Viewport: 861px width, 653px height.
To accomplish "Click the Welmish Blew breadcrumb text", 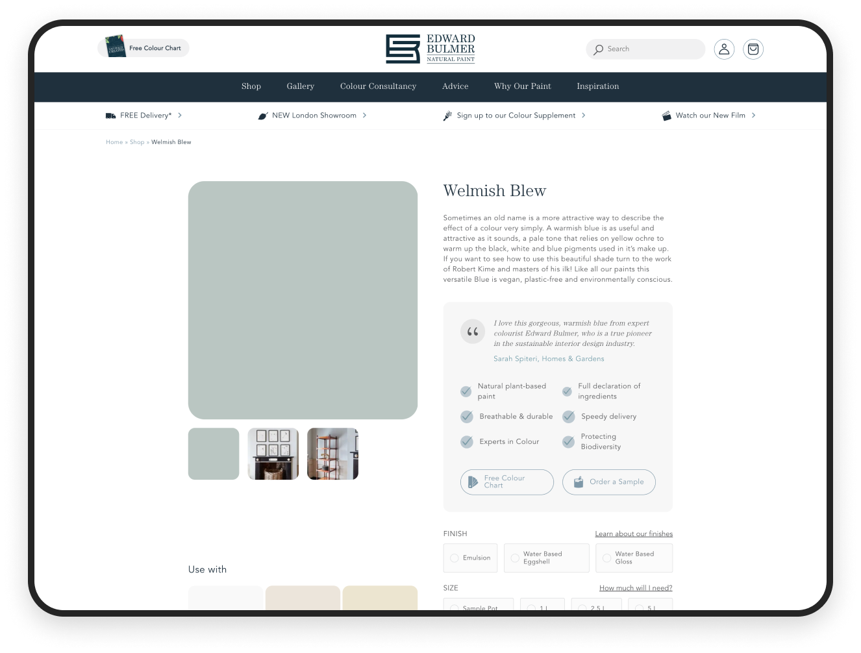I will pos(171,142).
